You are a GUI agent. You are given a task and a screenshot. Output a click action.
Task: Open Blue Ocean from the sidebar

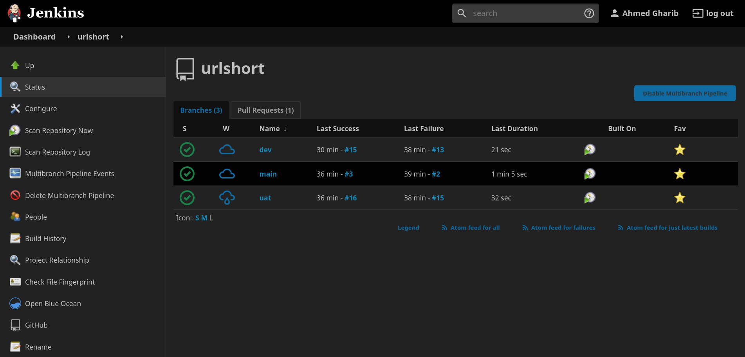pos(53,303)
